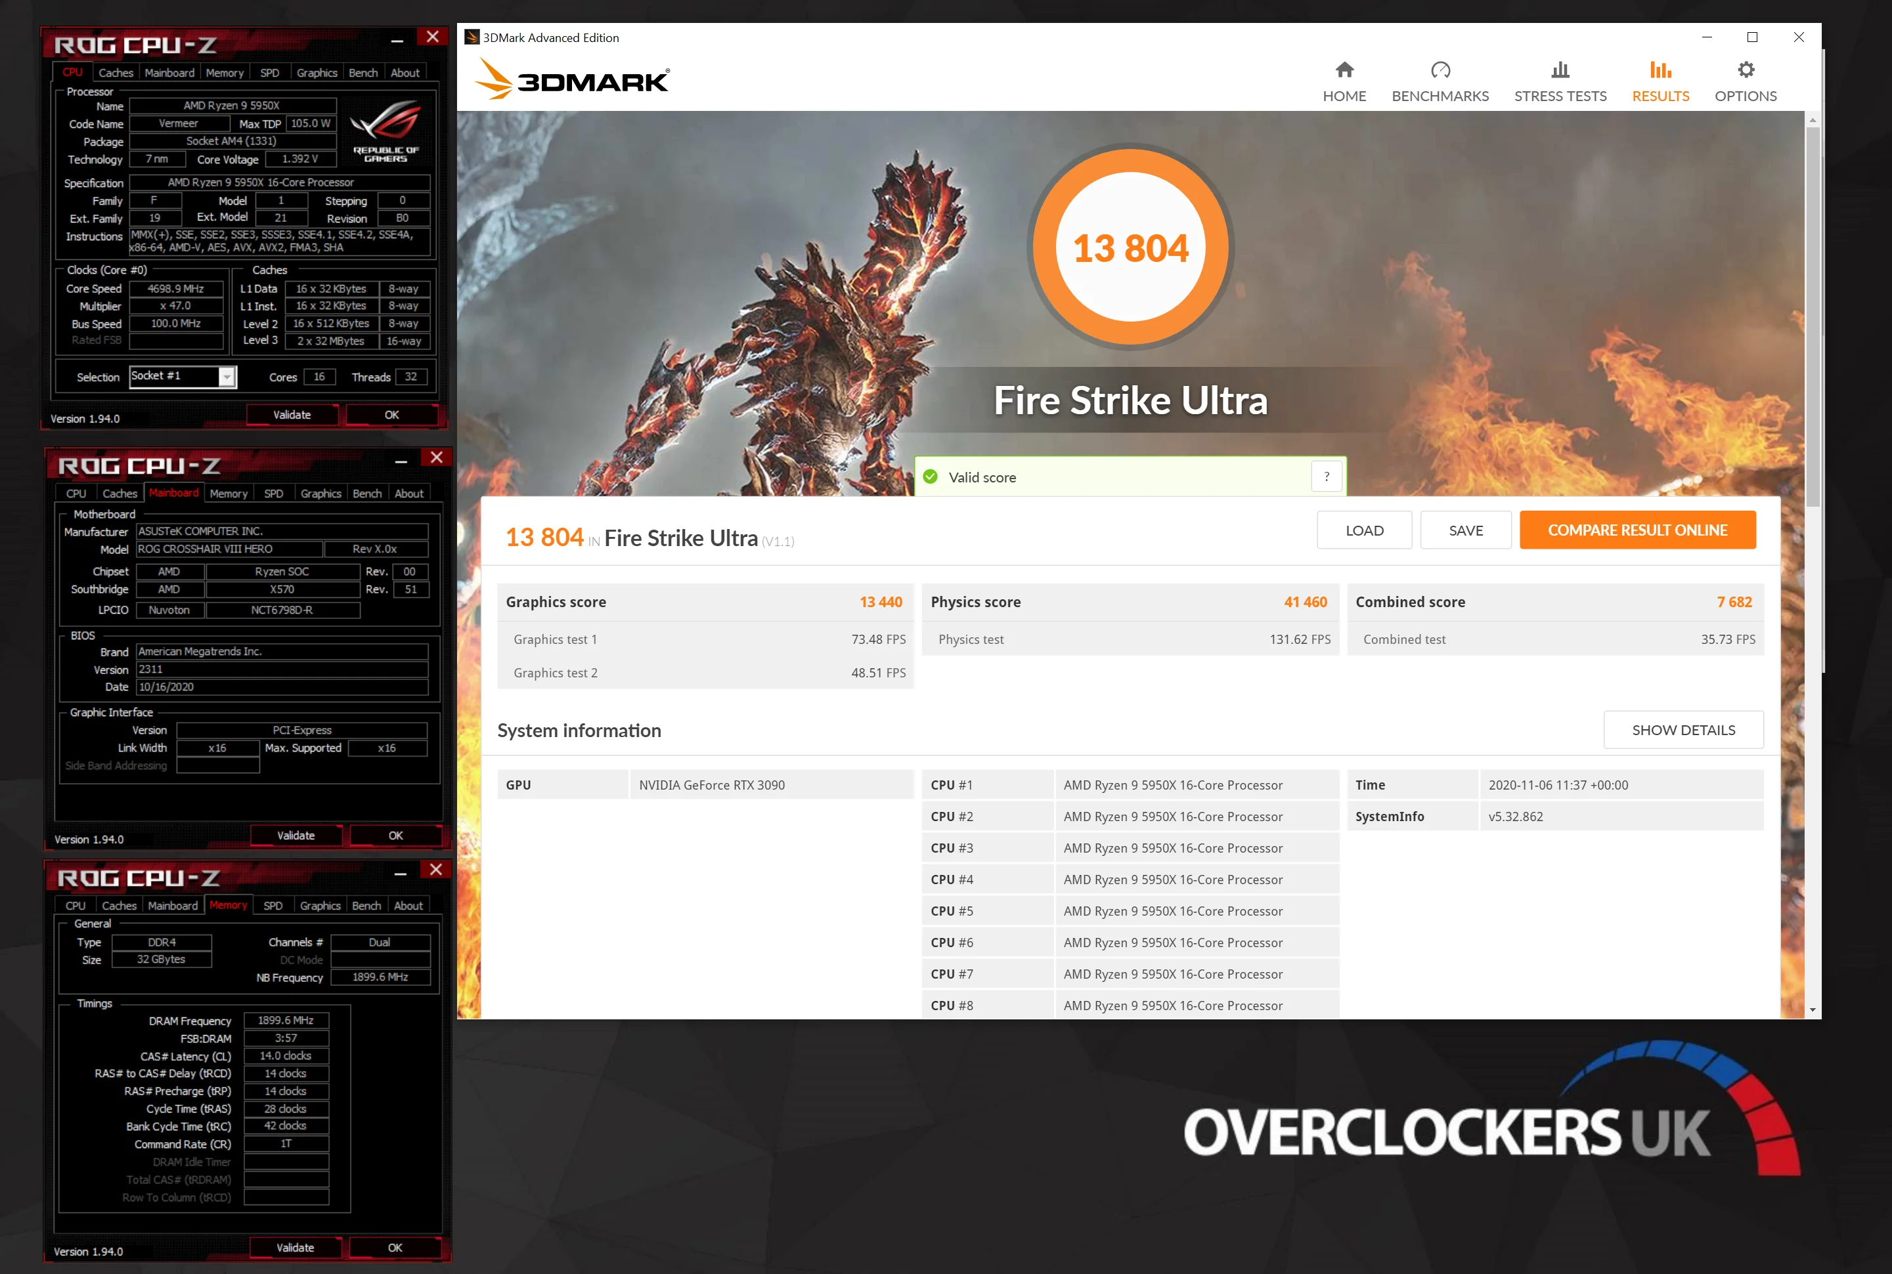Click the SystemInfo v5.32.862 value
This screenshot has width=1892, height=1274.
pyautogui.click(x=1621, y=817)
